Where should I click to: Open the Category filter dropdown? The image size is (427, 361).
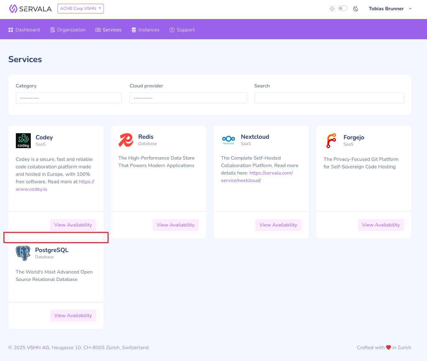pos(69,98)
